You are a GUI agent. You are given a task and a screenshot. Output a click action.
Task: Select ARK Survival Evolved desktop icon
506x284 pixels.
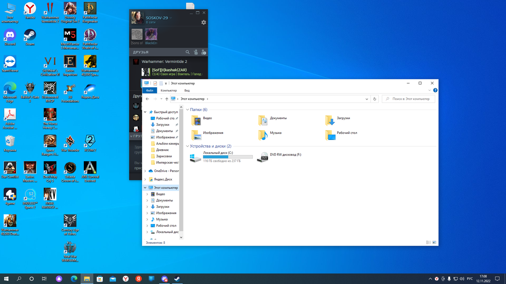90,172
